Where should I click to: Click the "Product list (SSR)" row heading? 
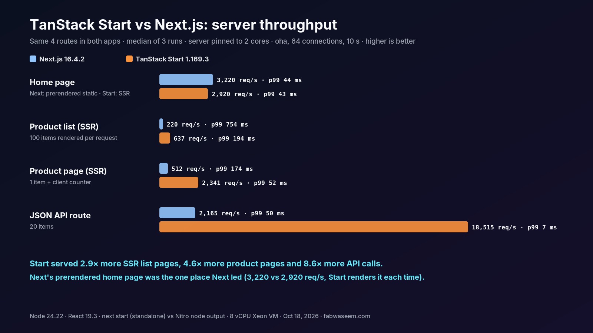point(64,127)
